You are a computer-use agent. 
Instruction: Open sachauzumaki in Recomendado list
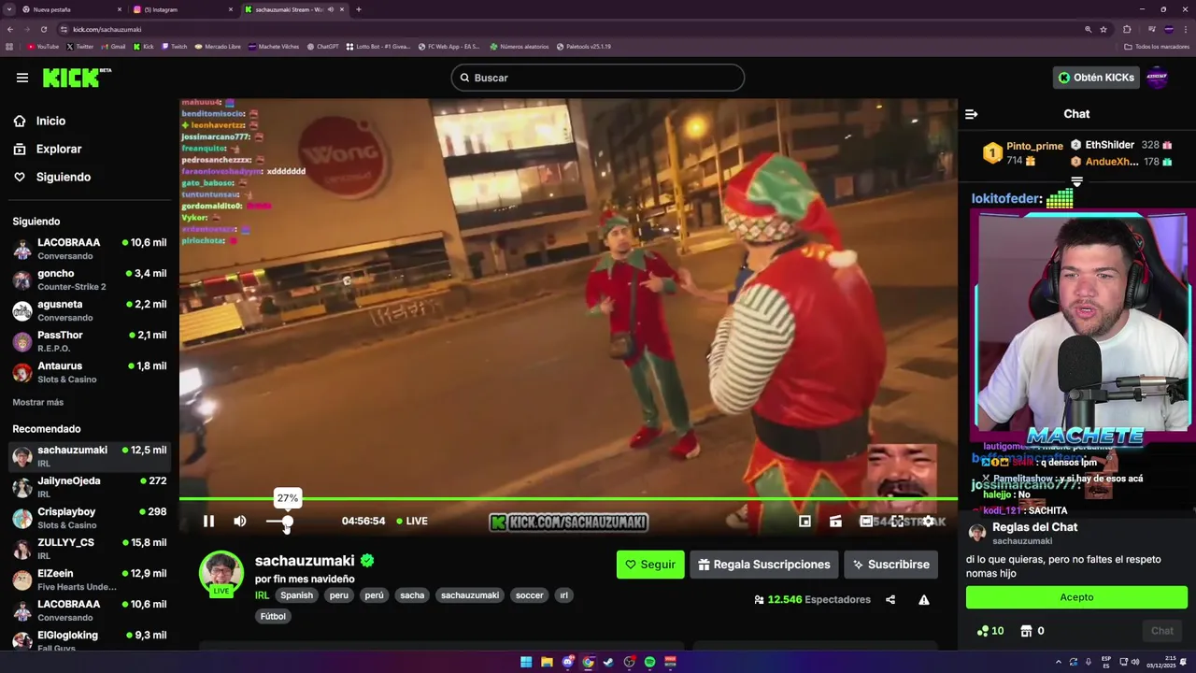(x=90, y=456)
